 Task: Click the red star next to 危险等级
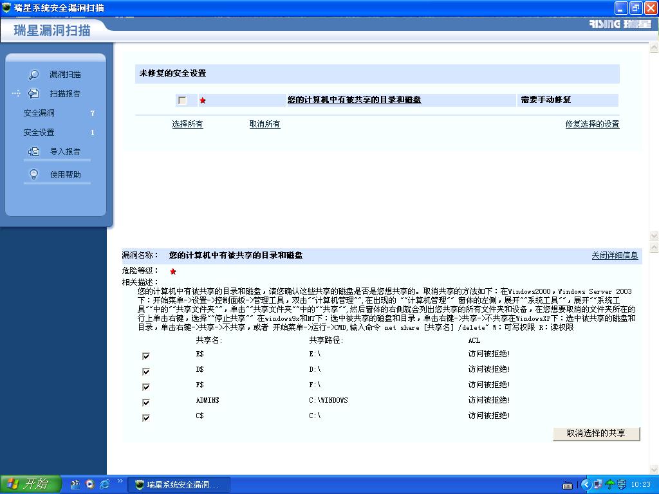[172, 271]
